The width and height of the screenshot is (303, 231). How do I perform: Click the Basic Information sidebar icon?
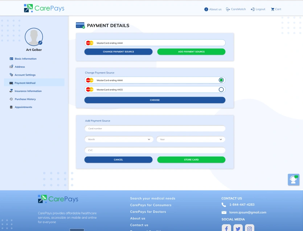pyautogui.click(x=11, y=58)
